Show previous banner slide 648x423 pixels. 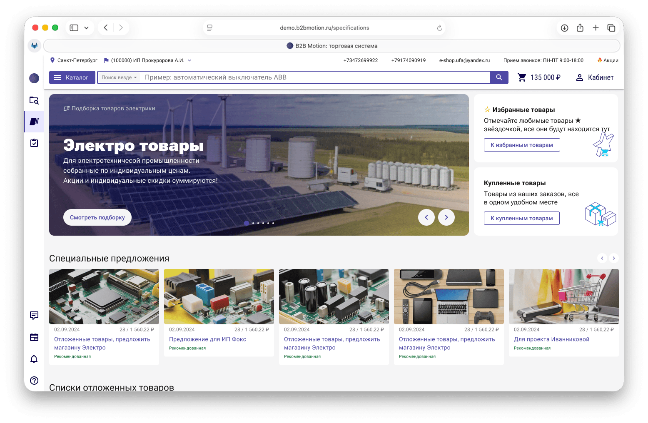pos(426,217)
